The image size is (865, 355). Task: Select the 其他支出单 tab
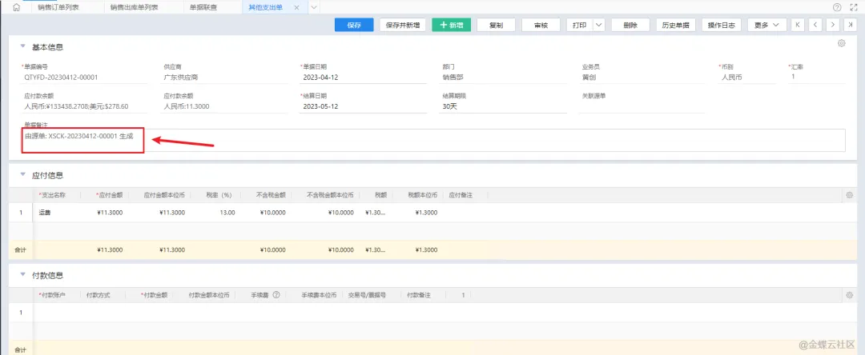coord(265,8)
